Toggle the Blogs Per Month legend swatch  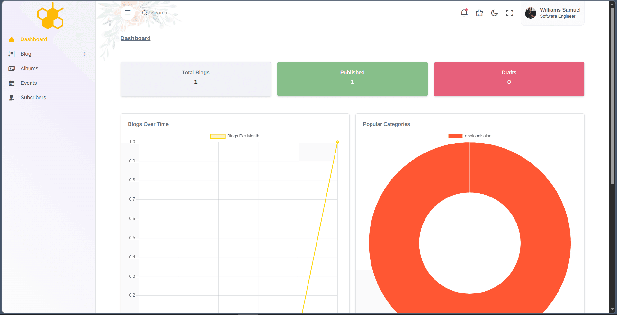(x=218, y=136)
